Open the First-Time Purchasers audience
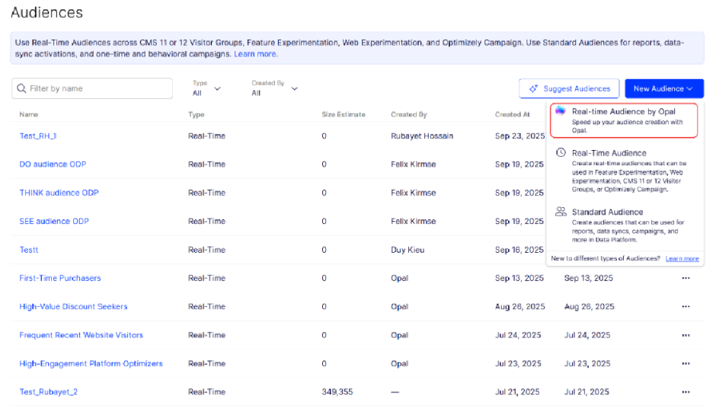Screen dimensions: 713x409 60,278
